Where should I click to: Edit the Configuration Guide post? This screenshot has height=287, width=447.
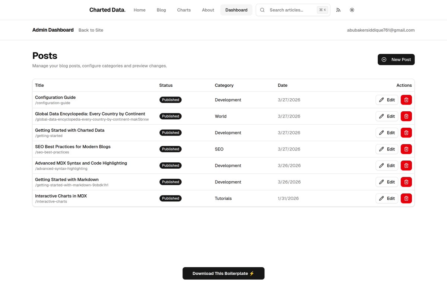(387, 100)
